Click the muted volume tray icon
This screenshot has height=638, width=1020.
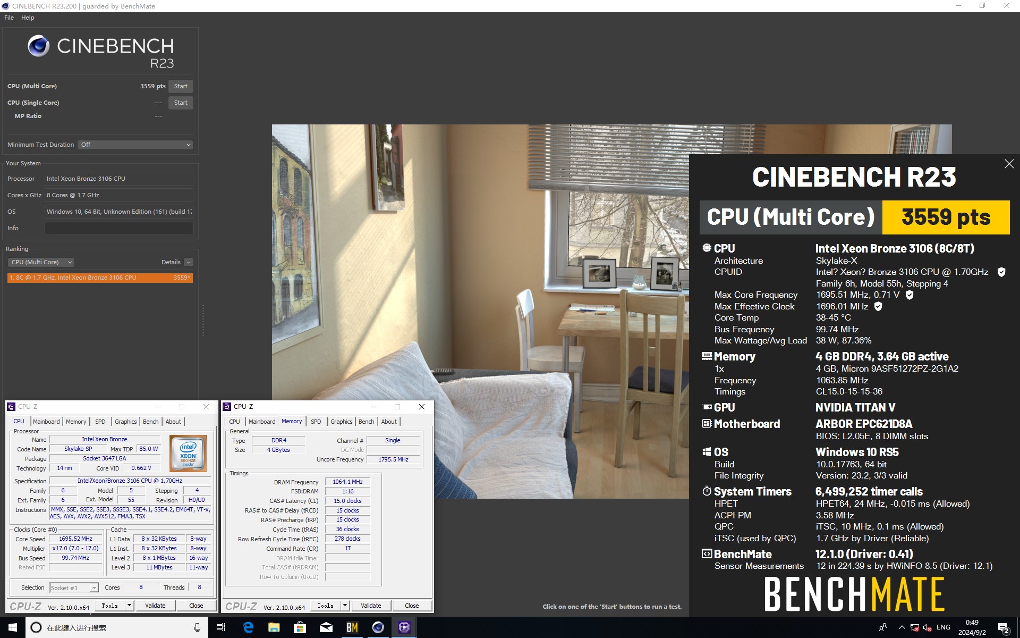[x=928, y=627]
